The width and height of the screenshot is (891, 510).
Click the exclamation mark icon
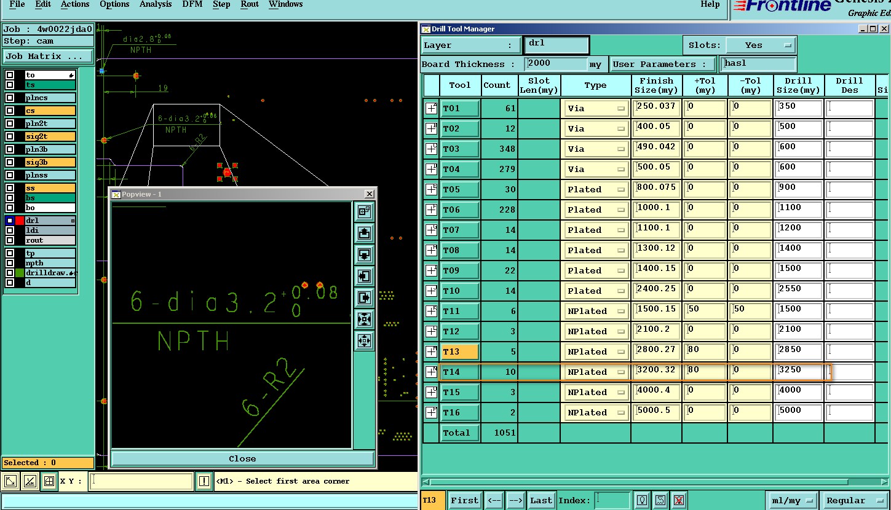click(204, 482)
